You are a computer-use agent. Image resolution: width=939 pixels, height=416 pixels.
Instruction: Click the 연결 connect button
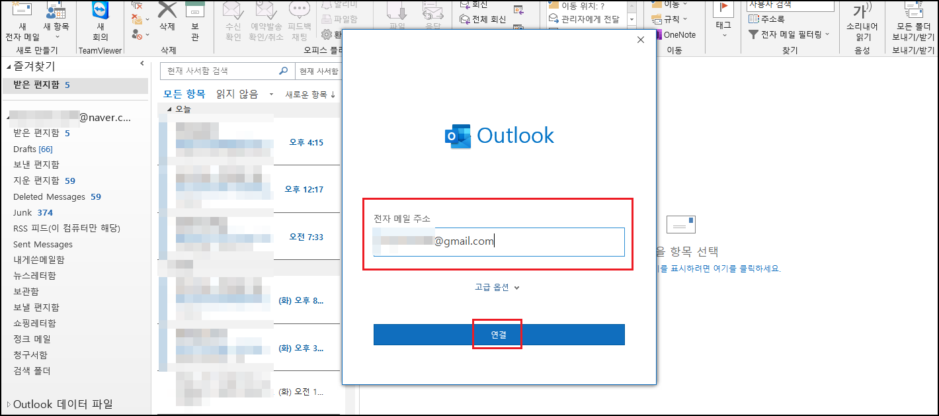coord(499,335)
